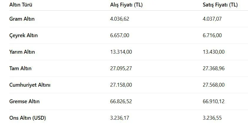Select the Tam Altın row label
The width and height of the screenshot is (248, 130).
point(20,68)
